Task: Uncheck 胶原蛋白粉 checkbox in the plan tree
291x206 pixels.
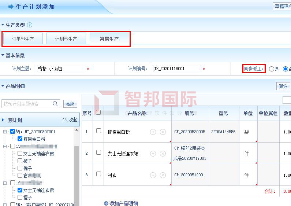Action: click(x=20, y=139)
